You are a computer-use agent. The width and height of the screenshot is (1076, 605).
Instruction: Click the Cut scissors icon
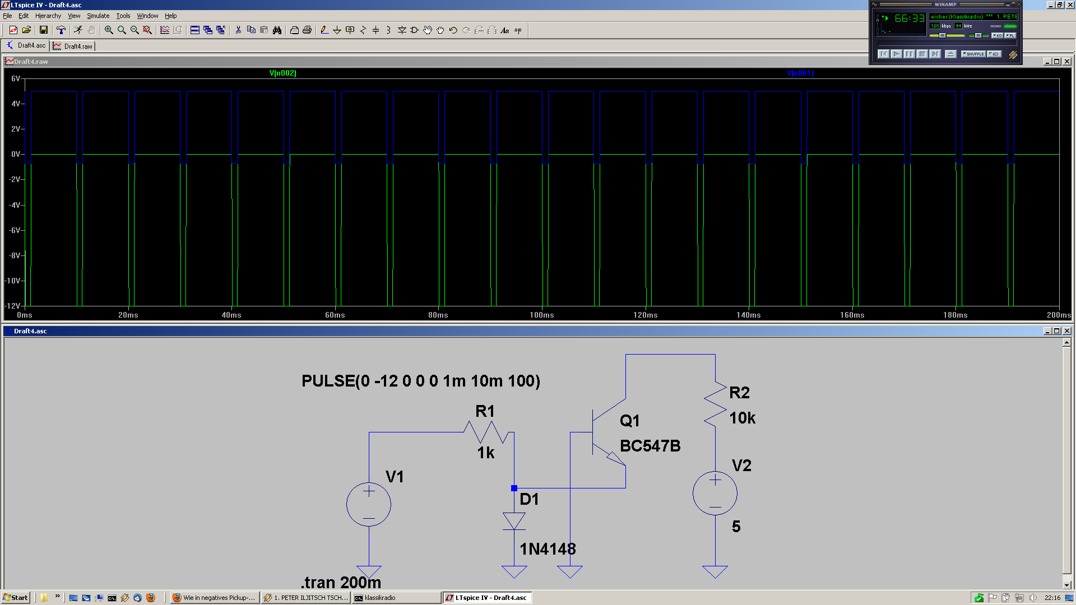point(238,30)
